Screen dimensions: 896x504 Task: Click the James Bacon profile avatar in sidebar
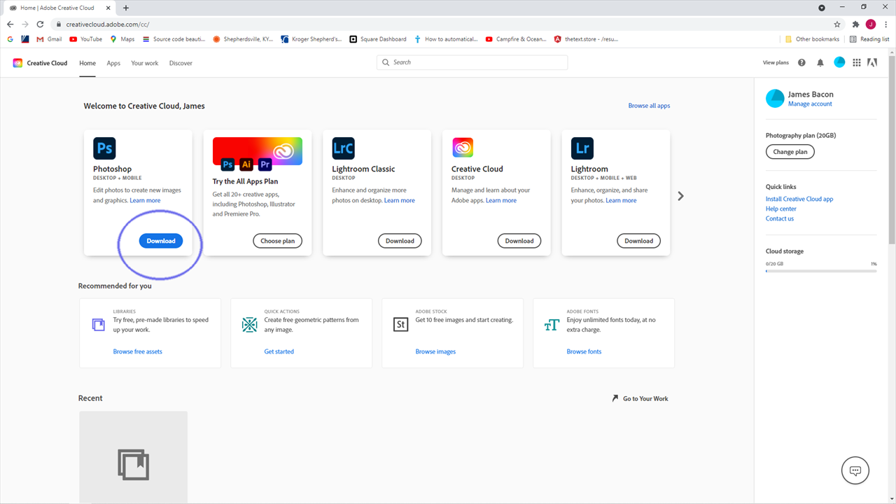tap(775, 99)
